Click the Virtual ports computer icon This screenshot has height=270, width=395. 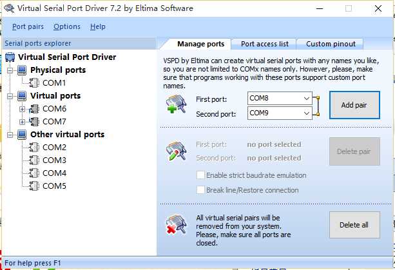pyautogui.click(x=22, y=96)
